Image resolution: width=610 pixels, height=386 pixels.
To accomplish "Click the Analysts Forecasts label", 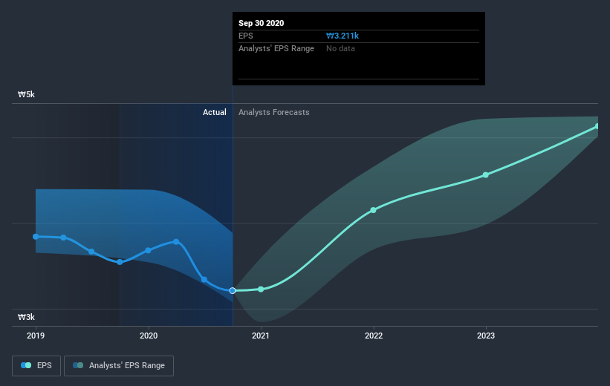I will pyautogui.click(x=274, y=112).
